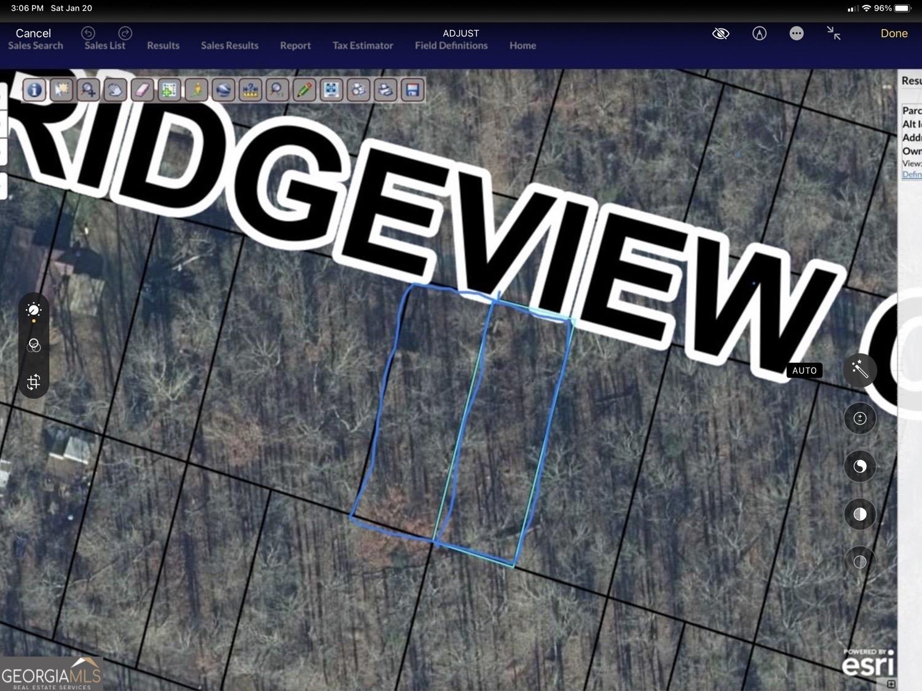This screenshot has height=691, width=922.
Task: Click the esri attribution logo
Action: coord(868,663)
